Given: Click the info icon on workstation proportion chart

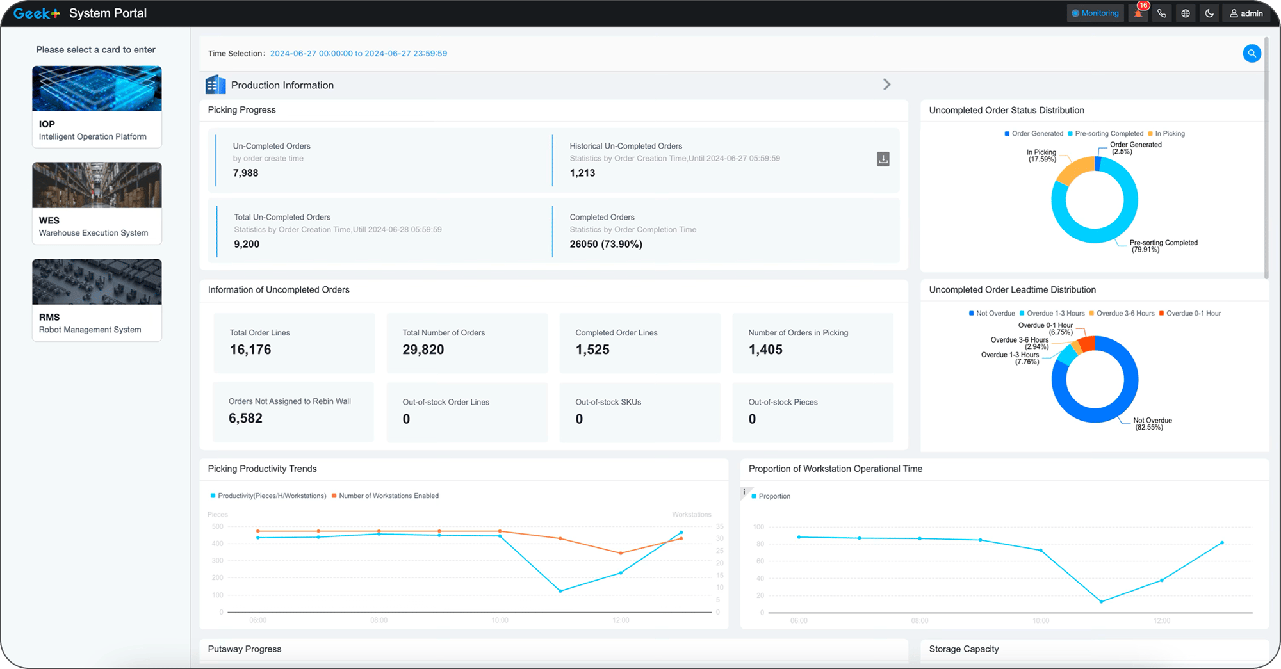Looking at the screenshot, I should click(x=744, y=493).
